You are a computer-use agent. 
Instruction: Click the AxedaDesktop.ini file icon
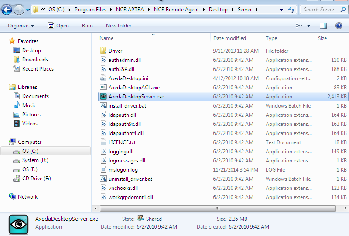pos(103,78)
